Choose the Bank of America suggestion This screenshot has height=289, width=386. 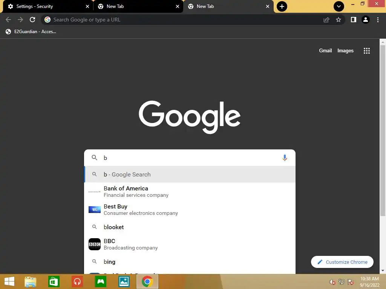coord(190,192)
